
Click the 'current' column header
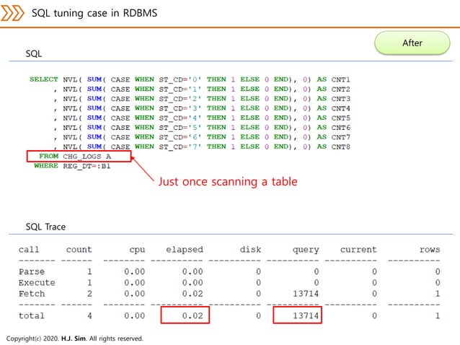(358, 250)
